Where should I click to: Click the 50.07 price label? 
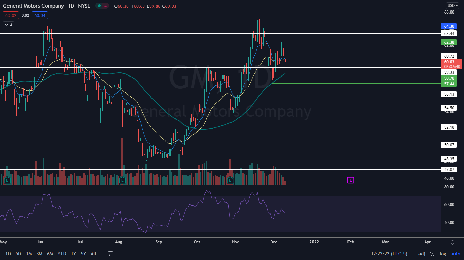tap(449, 145)
